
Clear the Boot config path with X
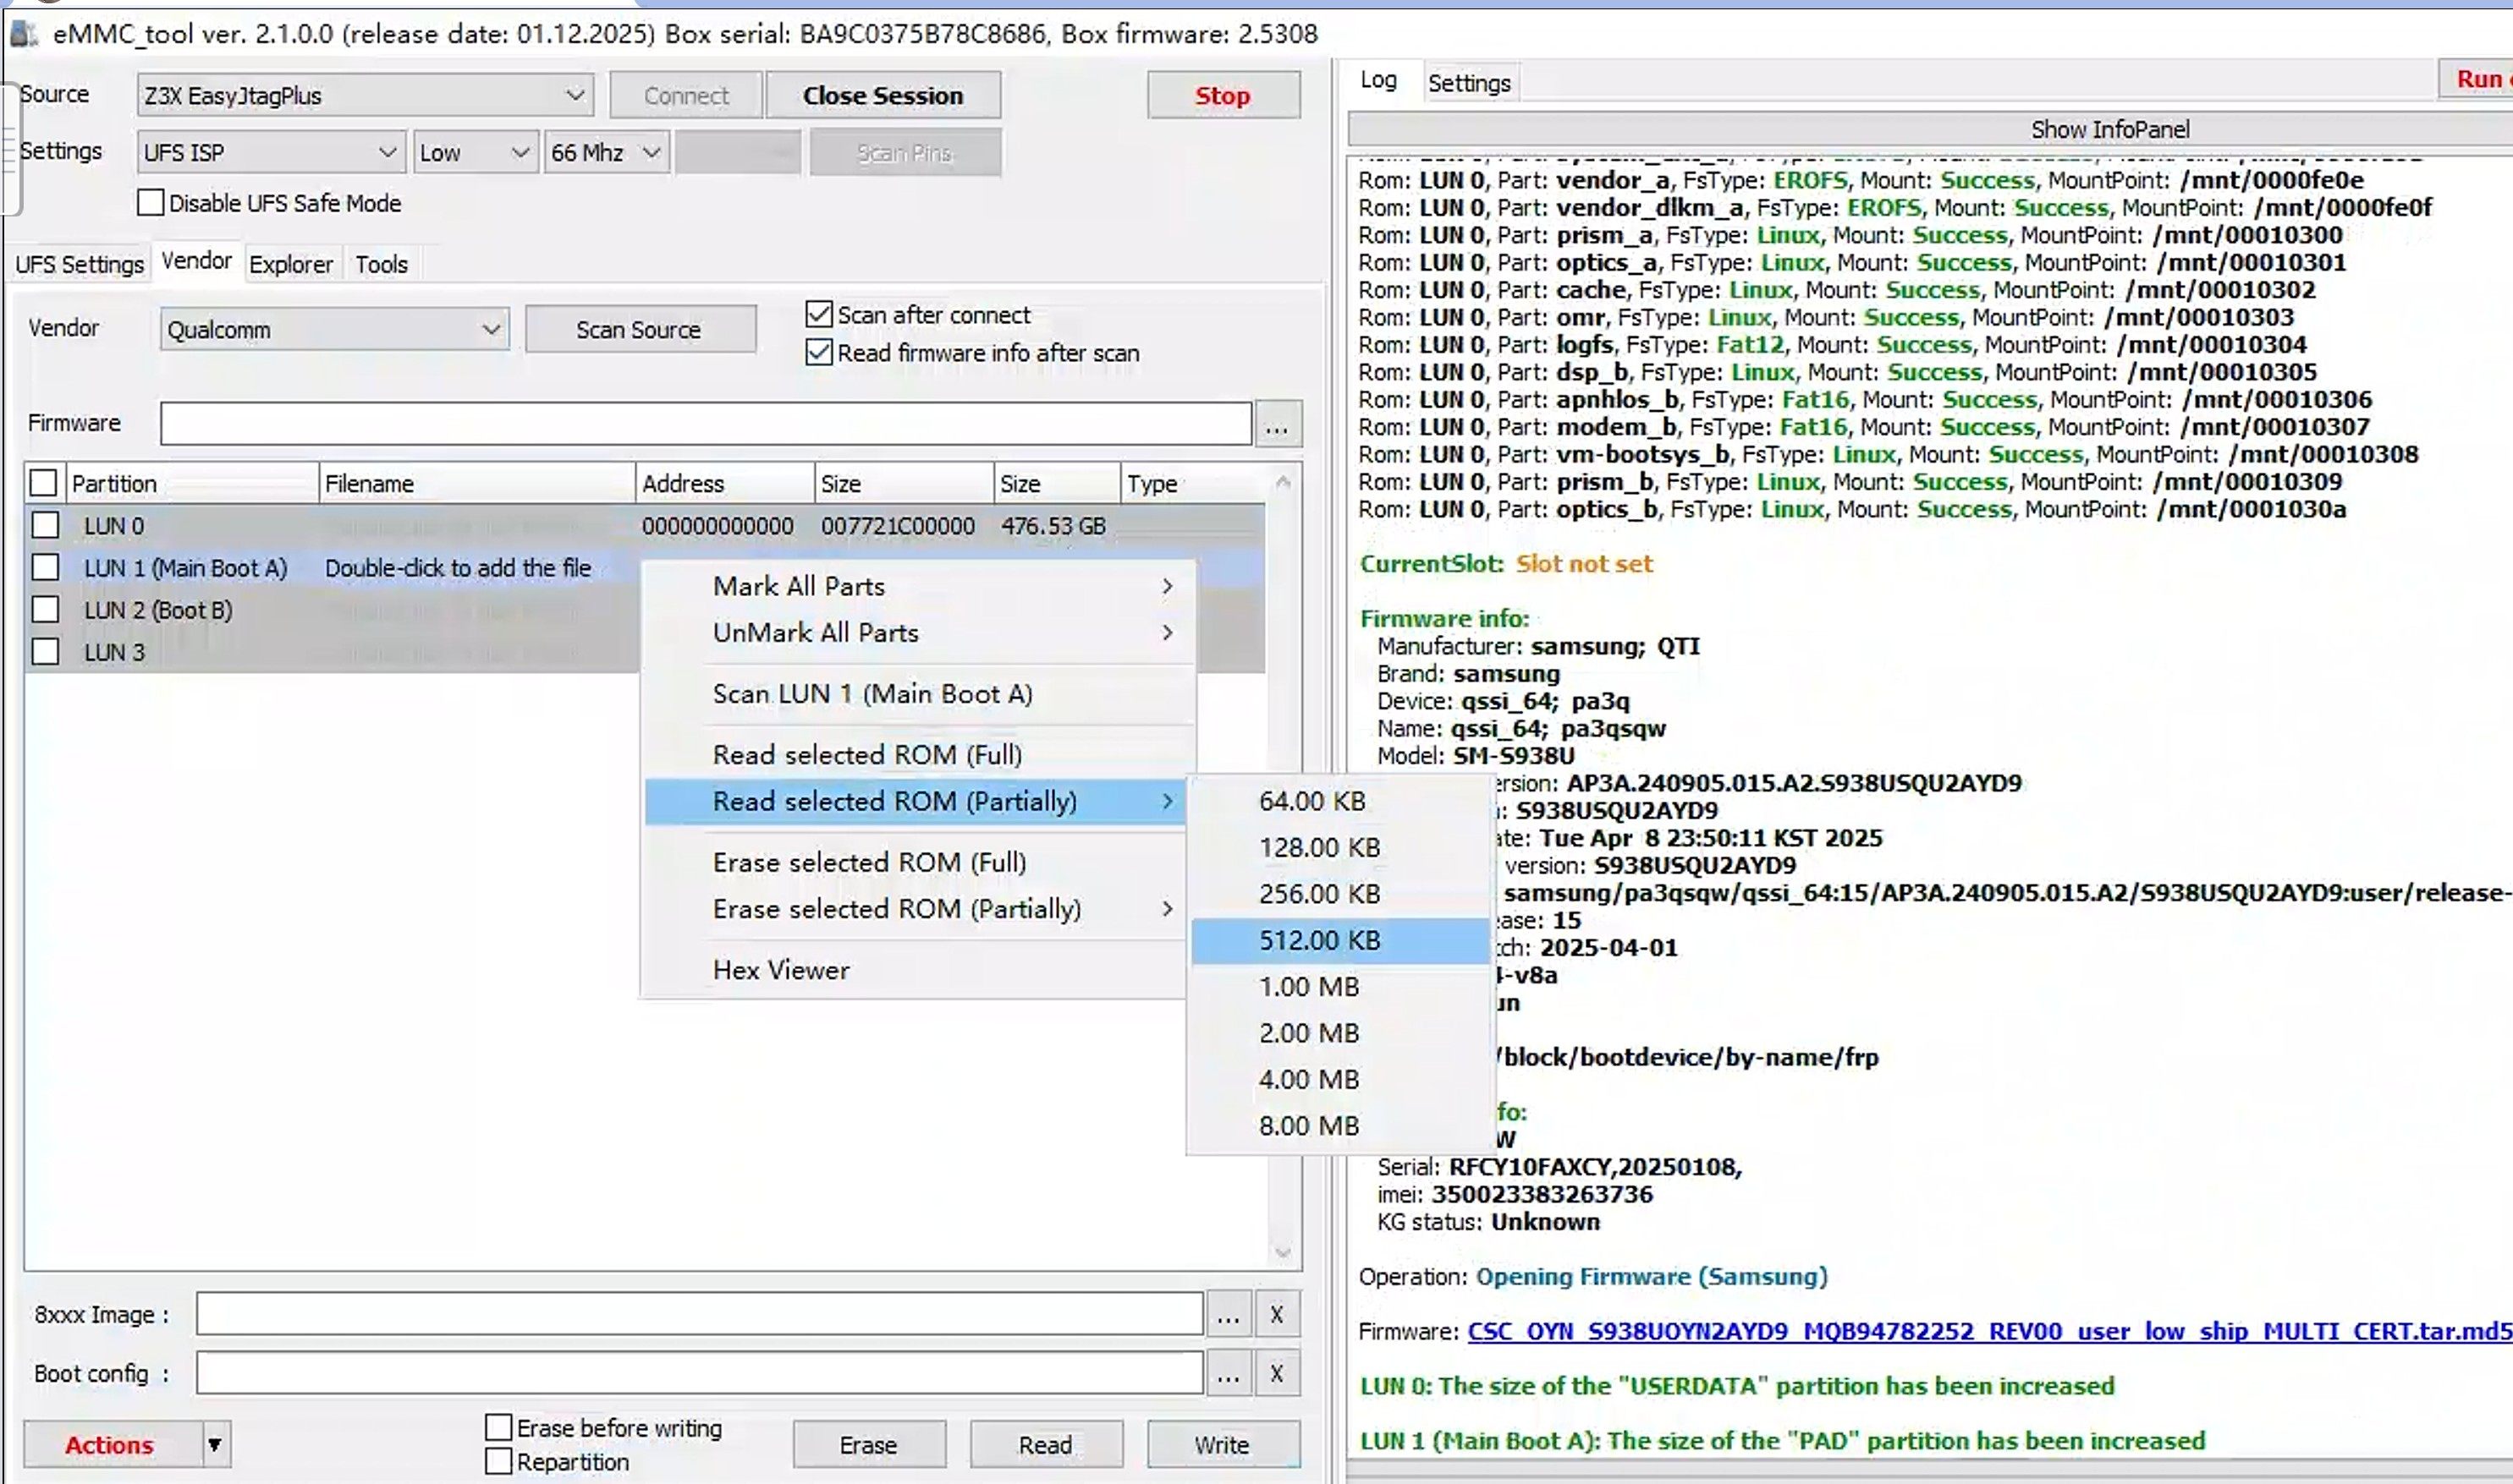(1277, 1373)
